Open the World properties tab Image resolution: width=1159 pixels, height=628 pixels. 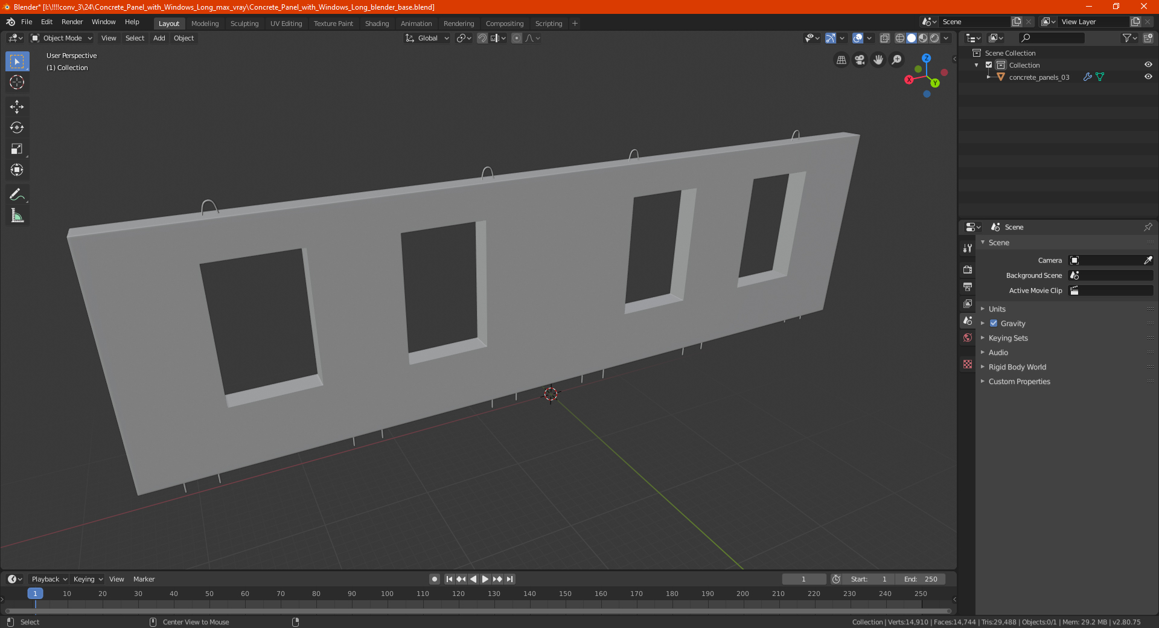[x=968, y=338]
